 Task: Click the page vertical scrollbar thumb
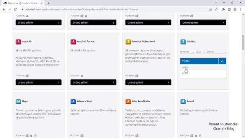pos(243,42)
